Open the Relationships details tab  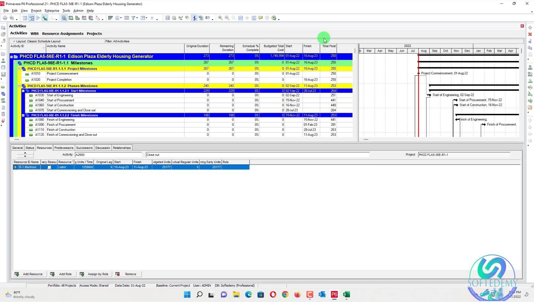122,148
